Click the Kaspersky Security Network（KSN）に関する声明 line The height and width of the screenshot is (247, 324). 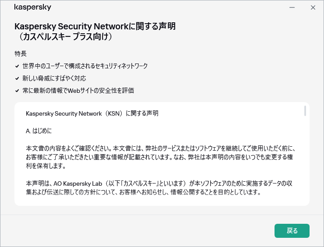pos(92,113)
